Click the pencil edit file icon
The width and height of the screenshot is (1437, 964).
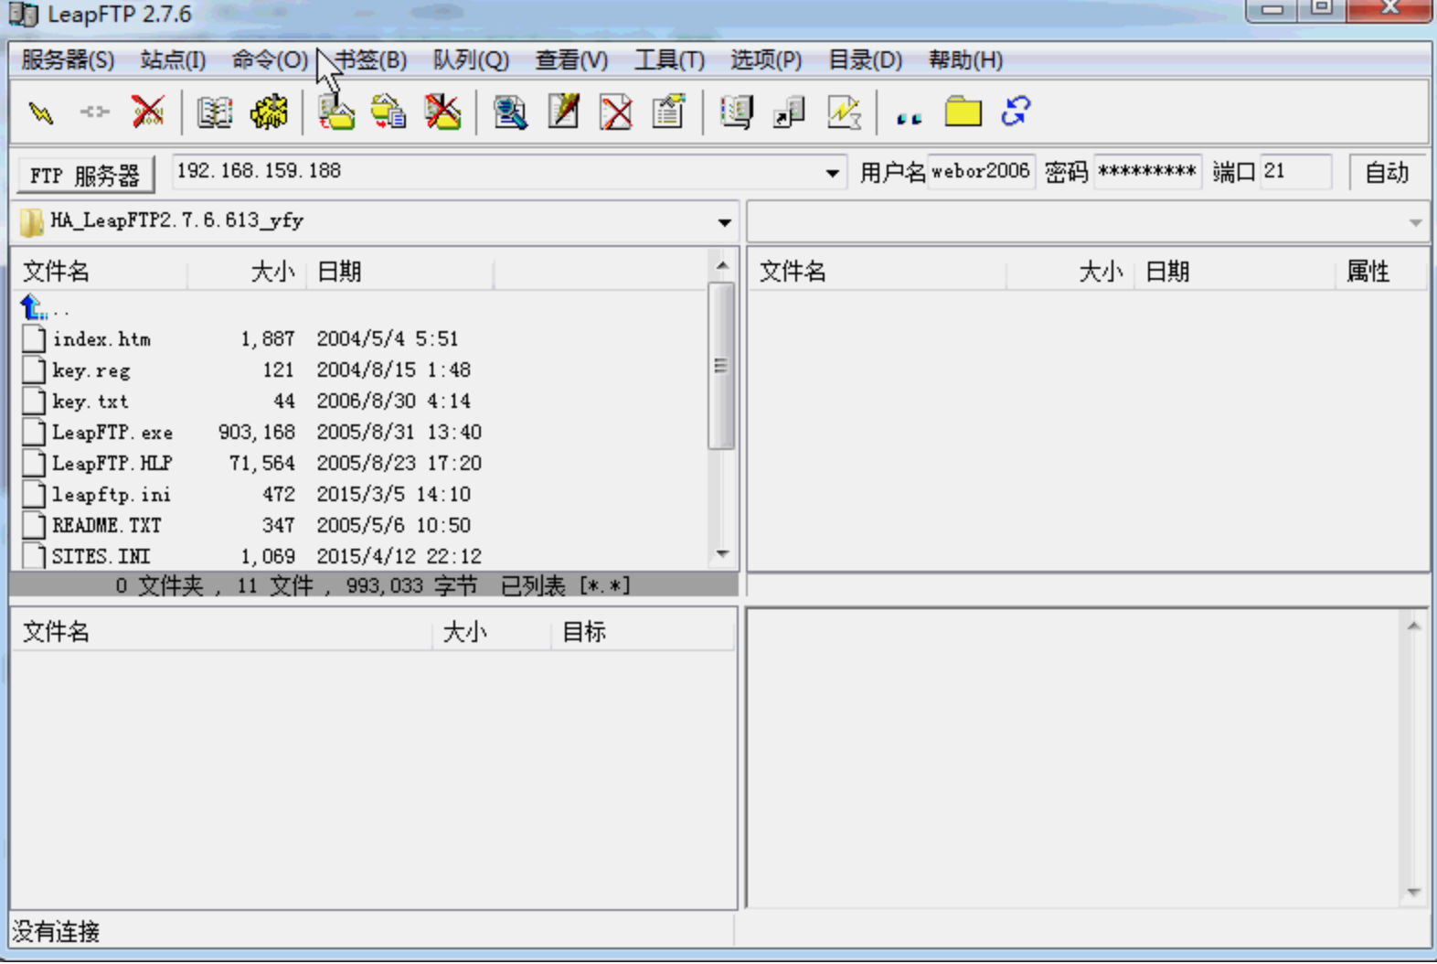click(x=563, y=112)
